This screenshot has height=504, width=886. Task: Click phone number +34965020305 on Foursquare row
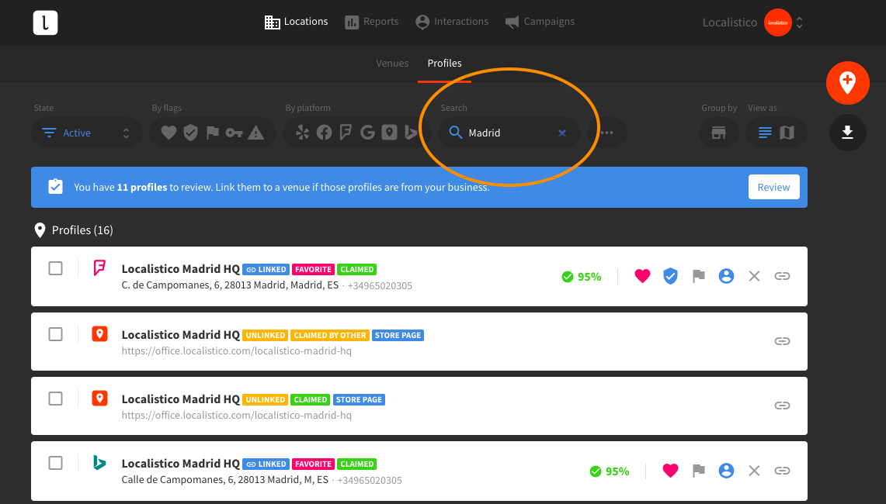[380, 285]
